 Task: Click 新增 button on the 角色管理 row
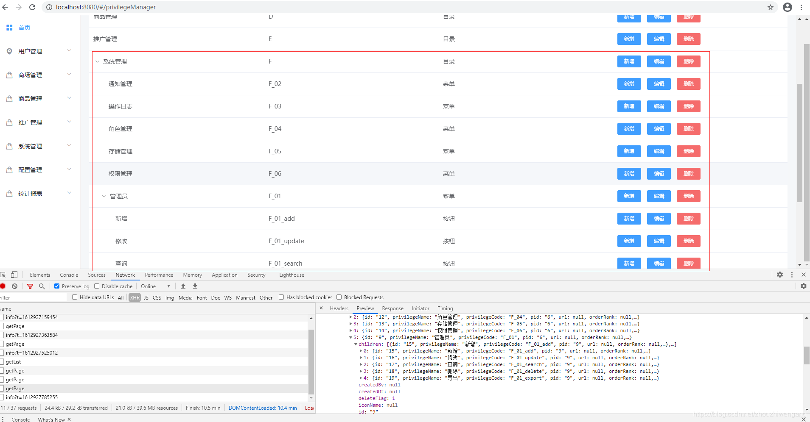coord(629,128)
